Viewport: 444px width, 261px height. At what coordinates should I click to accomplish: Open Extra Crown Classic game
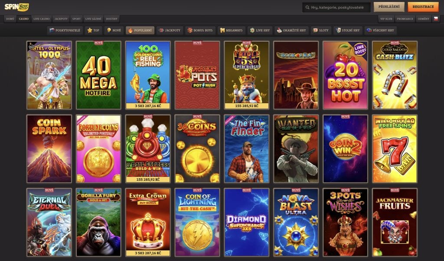[148, 222]
